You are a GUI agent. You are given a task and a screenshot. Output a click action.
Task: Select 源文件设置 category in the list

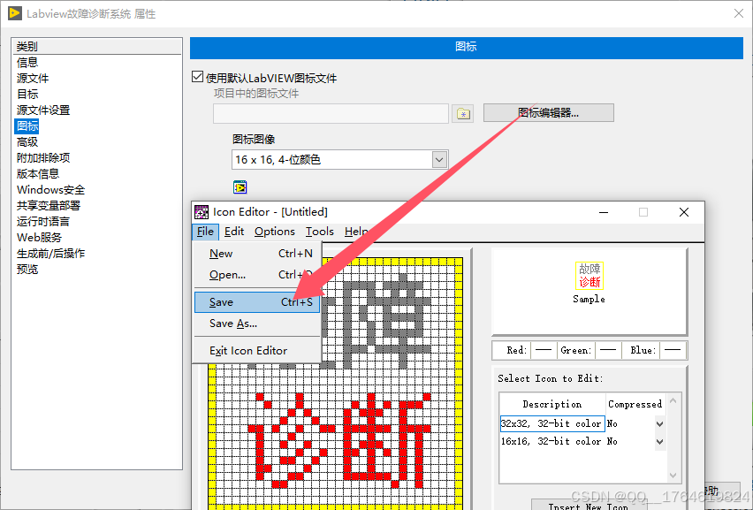[43, 110]
